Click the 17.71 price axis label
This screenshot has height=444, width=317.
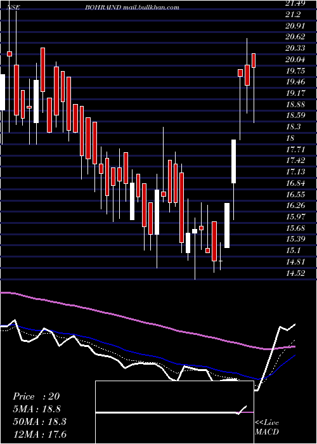(295, 149)
